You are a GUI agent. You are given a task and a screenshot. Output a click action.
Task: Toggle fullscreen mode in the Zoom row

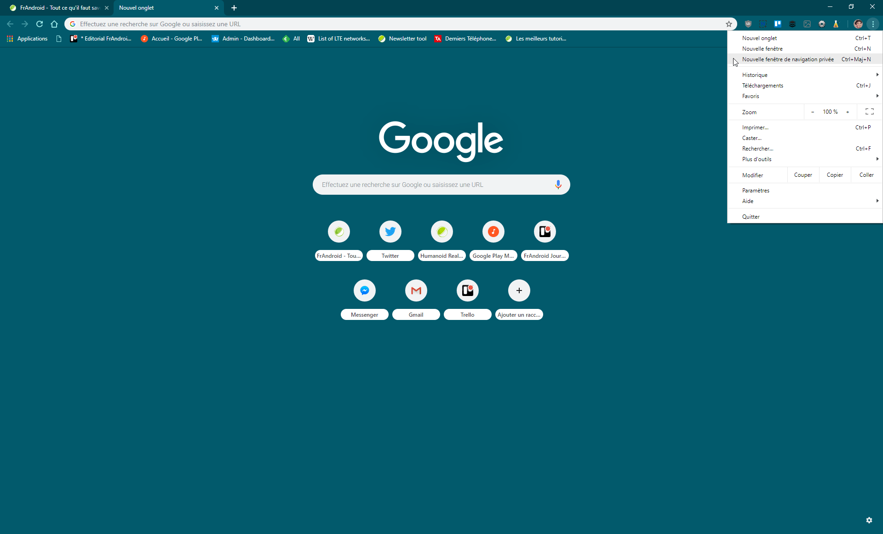pyautogui.click(x=870, y=112)
